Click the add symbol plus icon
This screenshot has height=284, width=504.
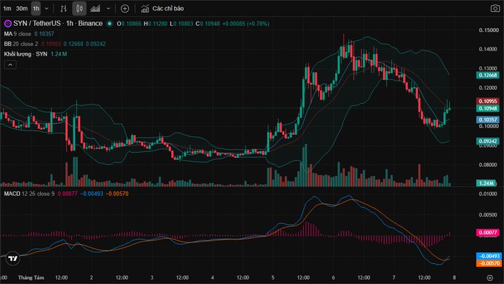point(125,9)
